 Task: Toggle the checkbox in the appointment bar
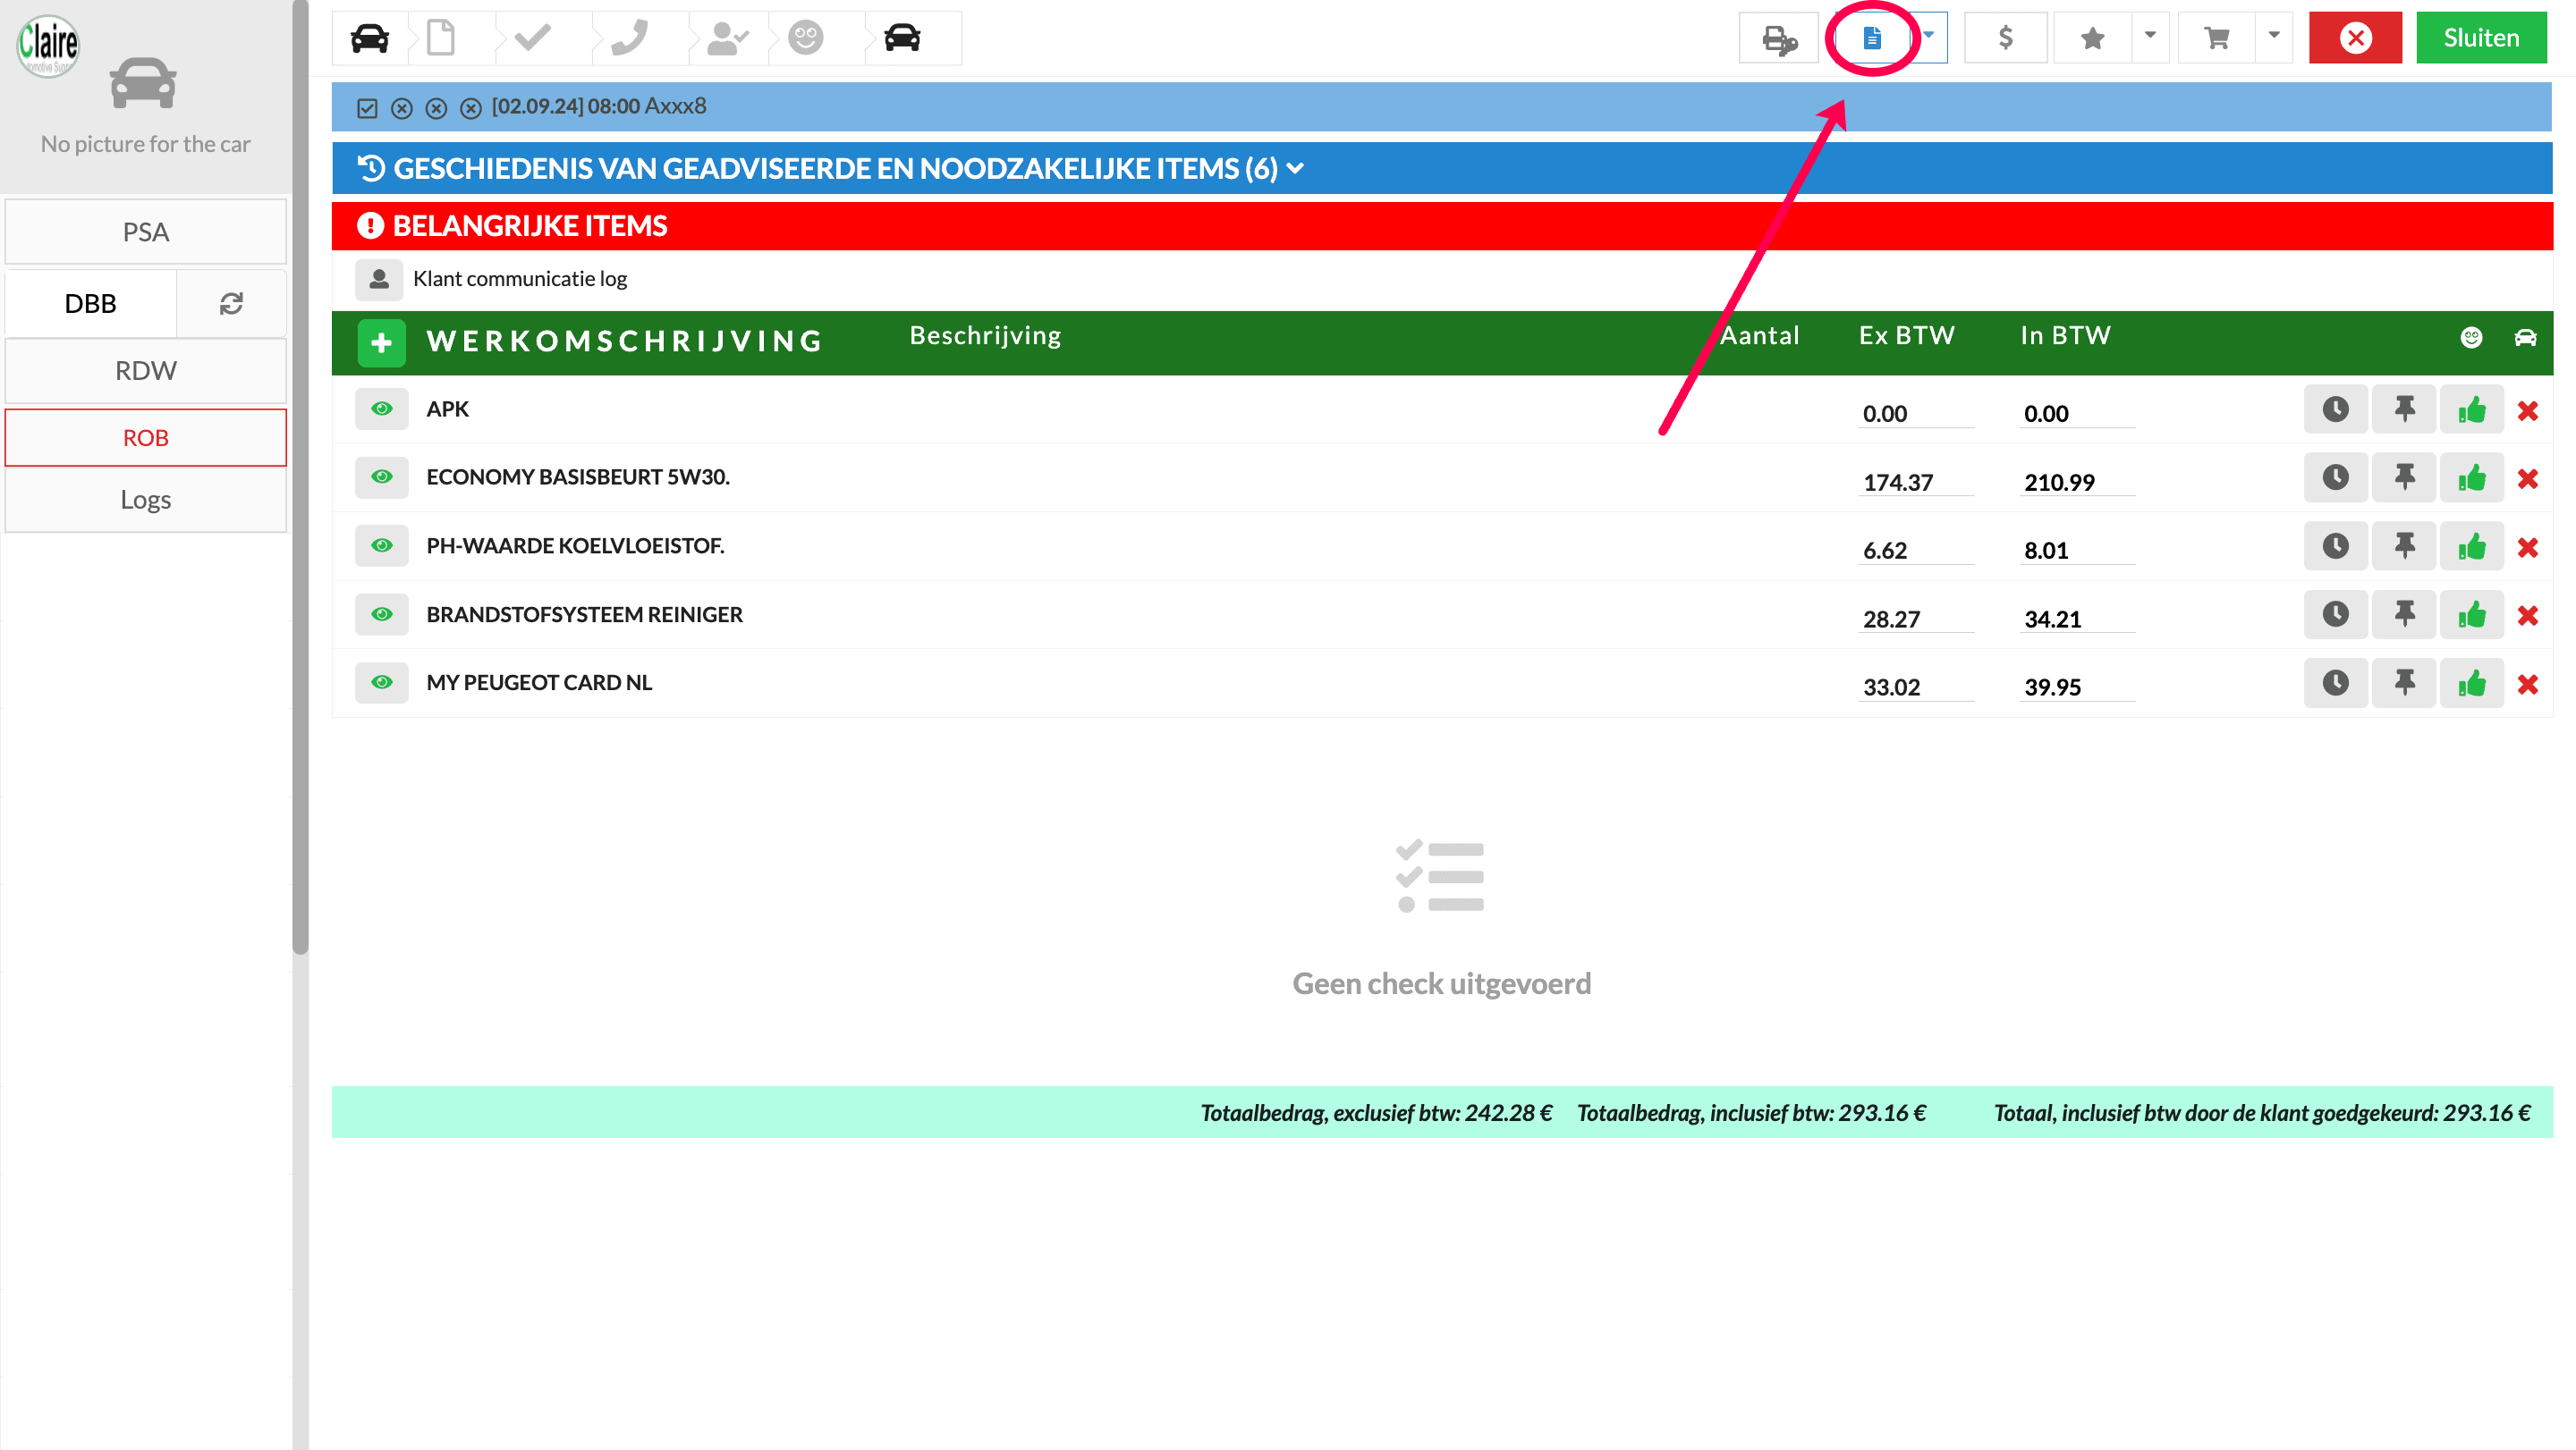tap(367, 108)
